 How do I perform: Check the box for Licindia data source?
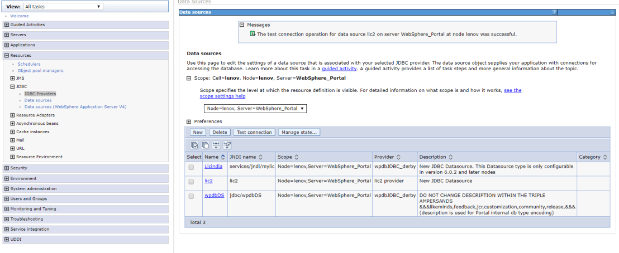(x=192, y=167)
